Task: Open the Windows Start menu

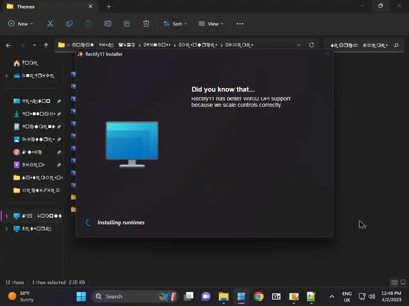Action: [x=81, y=296]
